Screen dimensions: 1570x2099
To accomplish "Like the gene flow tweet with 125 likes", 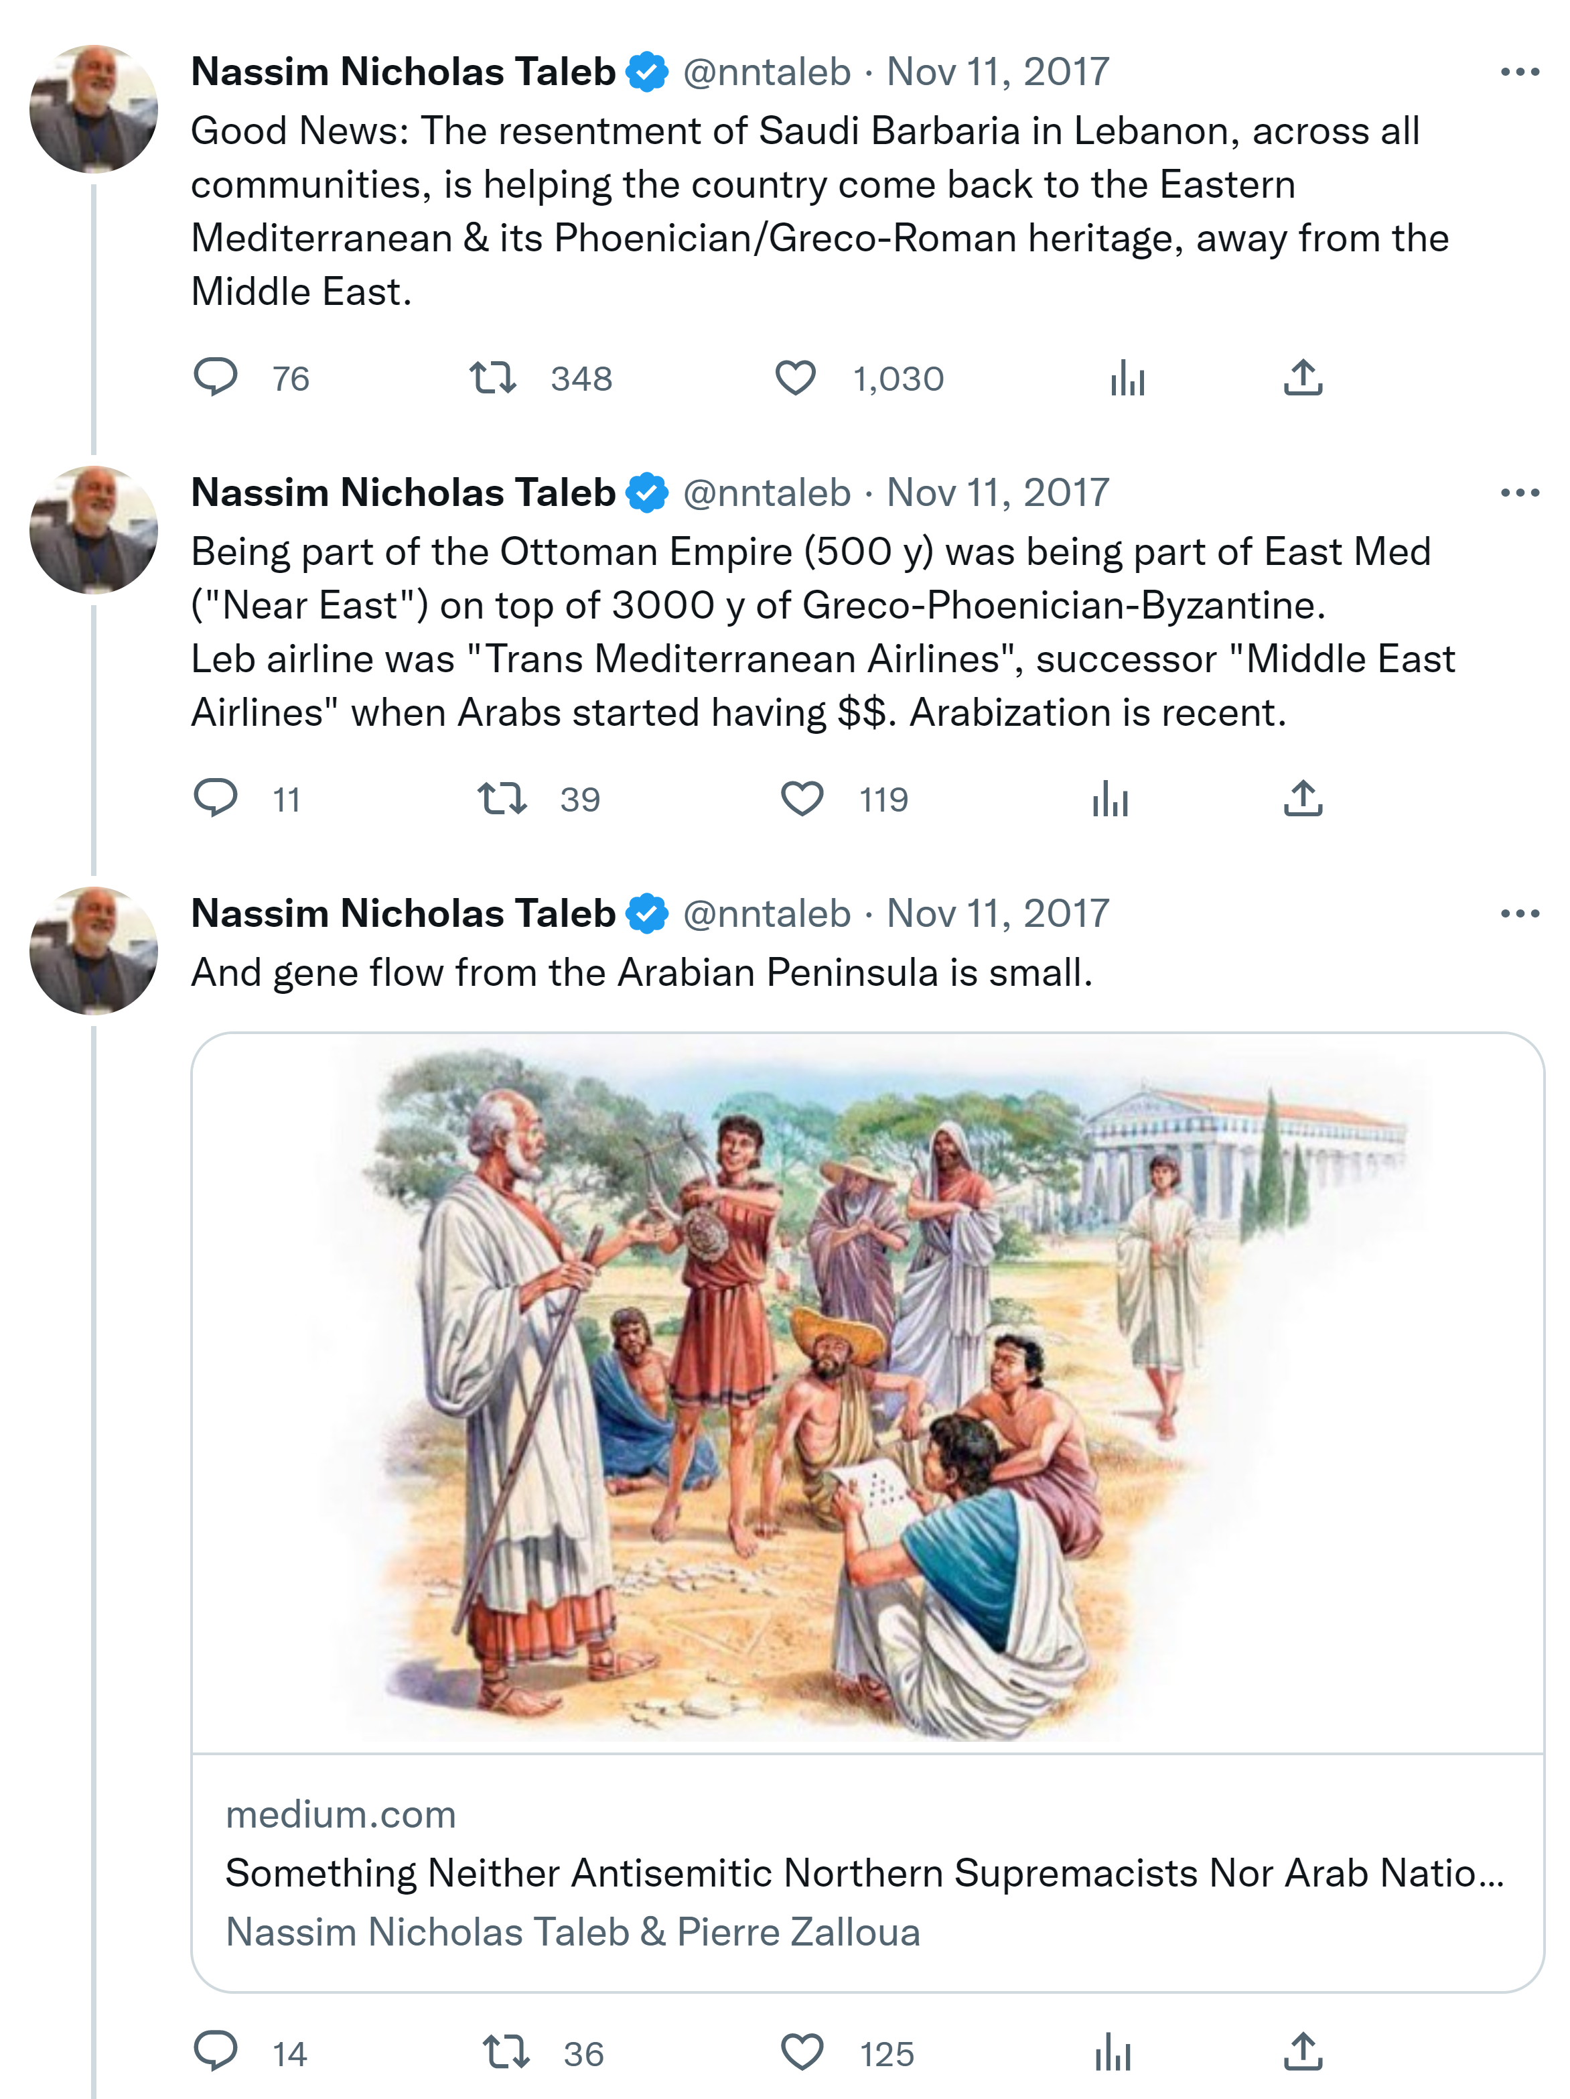I will [x=802, y=2053].
